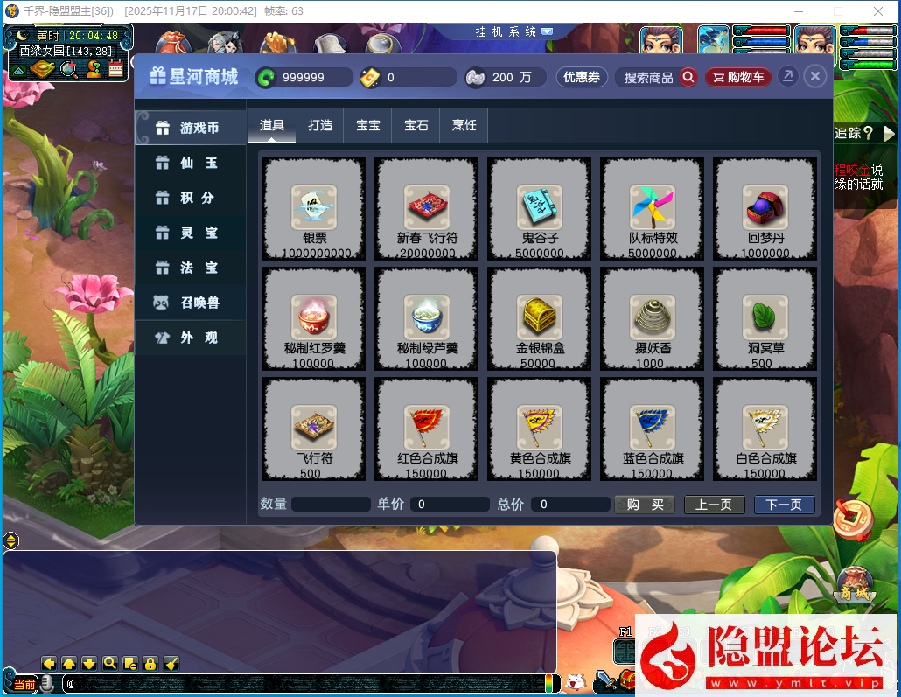The width and height of the screenshot is (901, 697).
Task: Click the lock icon in chat toolbar
Action: click(x=150, y=663)
